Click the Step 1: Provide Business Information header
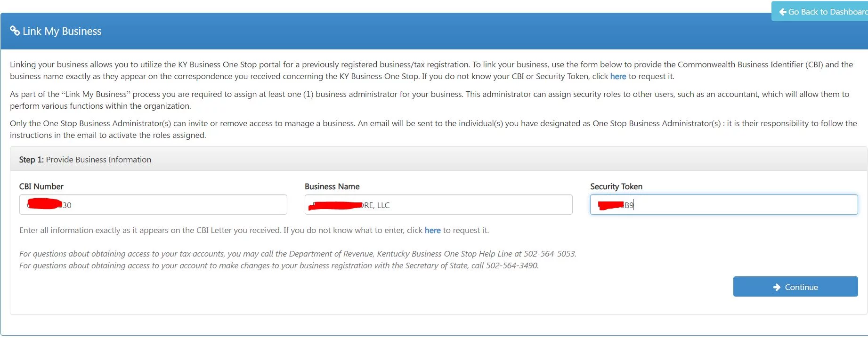Image resolution: width=868 pixels, height=338 pixels. (85, 160)
